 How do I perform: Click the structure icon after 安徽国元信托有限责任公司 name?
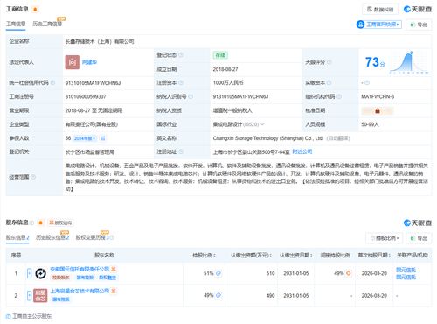coord(114,269)
